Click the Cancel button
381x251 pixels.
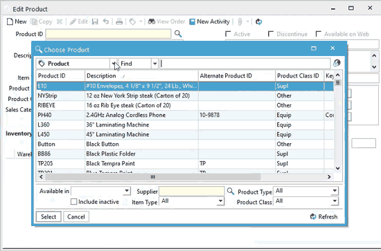[x=76, y=216]
